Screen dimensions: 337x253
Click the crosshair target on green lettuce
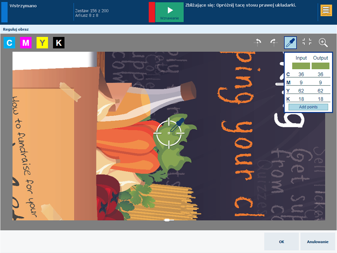pos(169,133)
